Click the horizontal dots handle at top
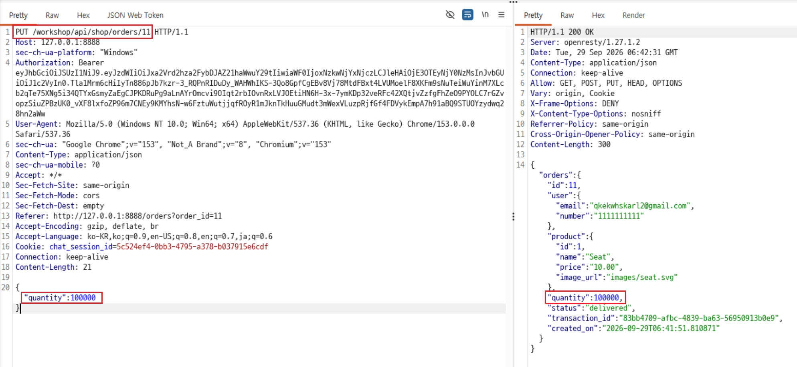The height and width of the screenshot is (367, 797). 513,2
